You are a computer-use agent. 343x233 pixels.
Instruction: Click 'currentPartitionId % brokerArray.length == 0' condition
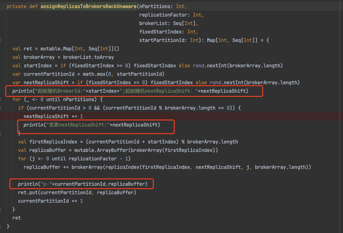point(167,108)
